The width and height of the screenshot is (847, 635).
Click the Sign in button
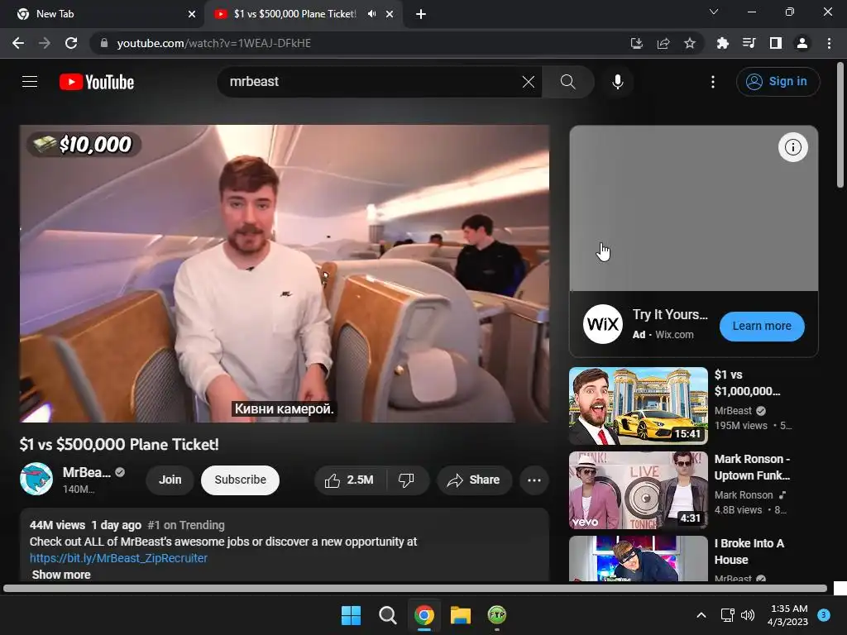pos(778,82)
